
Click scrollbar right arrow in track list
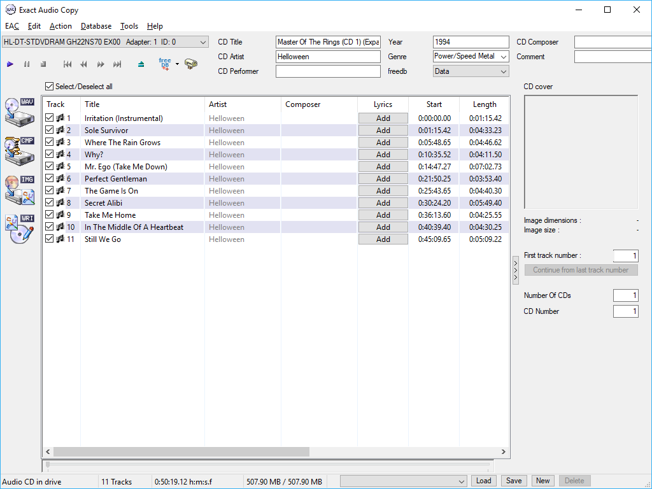504,451
